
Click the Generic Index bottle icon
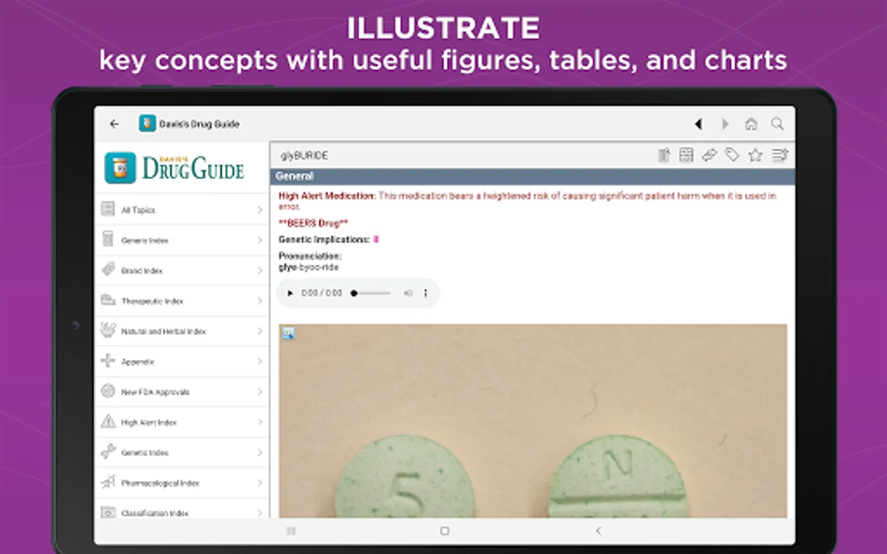click(108, 239)
